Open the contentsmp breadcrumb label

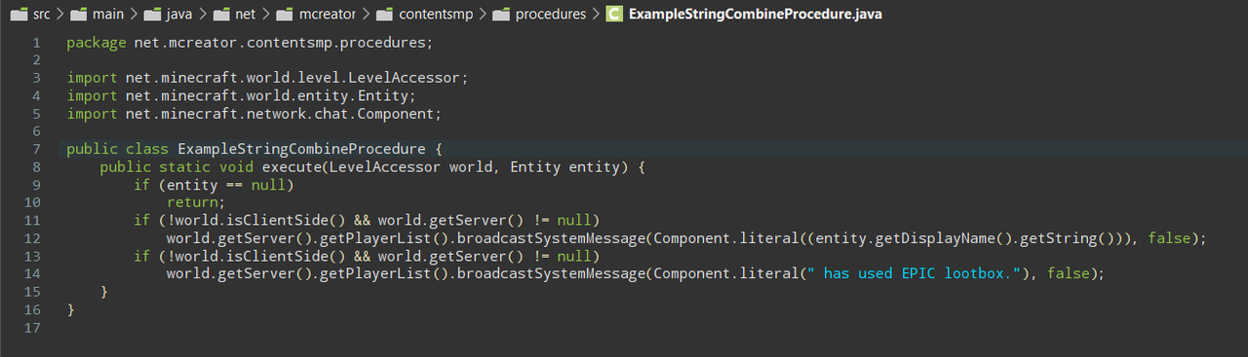point(435,15)
